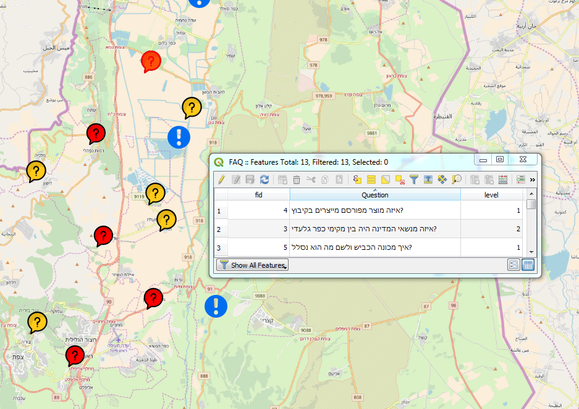
Task: Expand the toolbar overflow chevron
Action: [533, 180]
